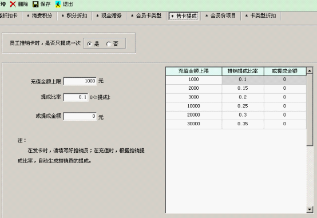
Task: Click the 退出 toolbar label
Action: pyautogui.click(x=68, y=4)
